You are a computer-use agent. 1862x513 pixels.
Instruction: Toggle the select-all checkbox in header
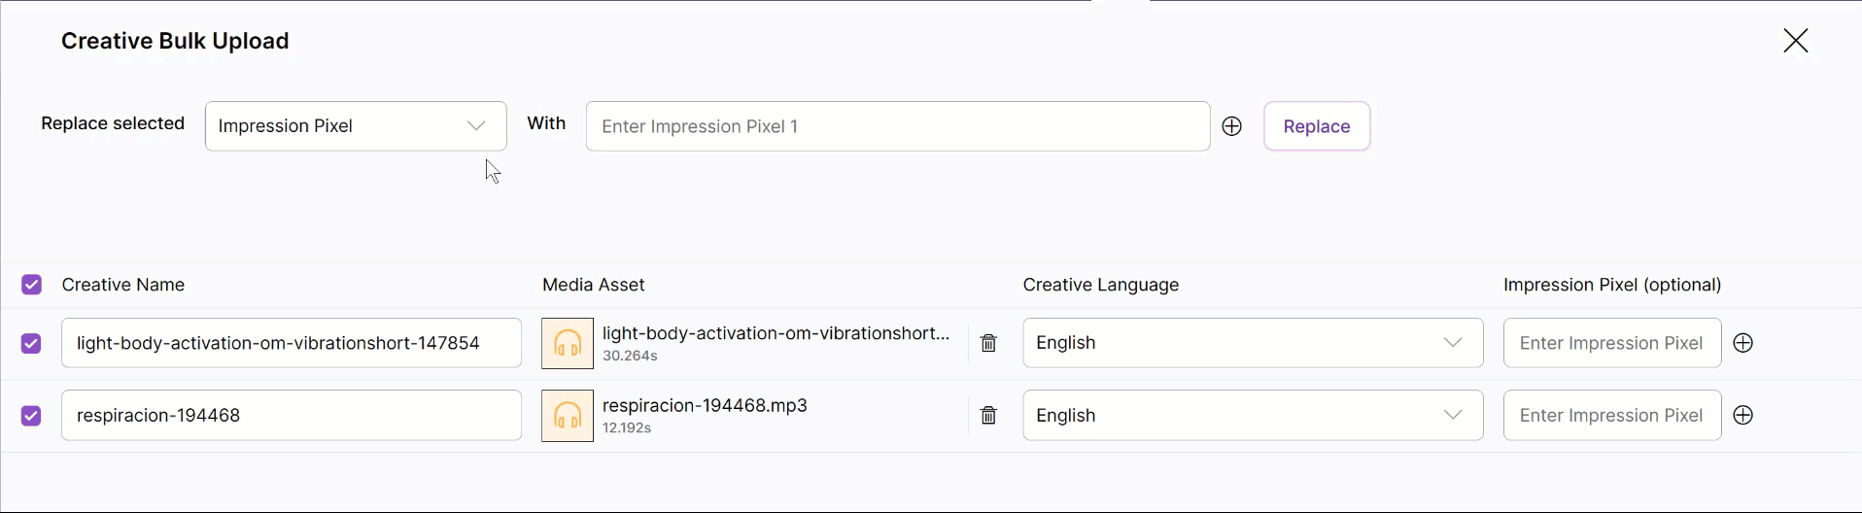point(31,285)
